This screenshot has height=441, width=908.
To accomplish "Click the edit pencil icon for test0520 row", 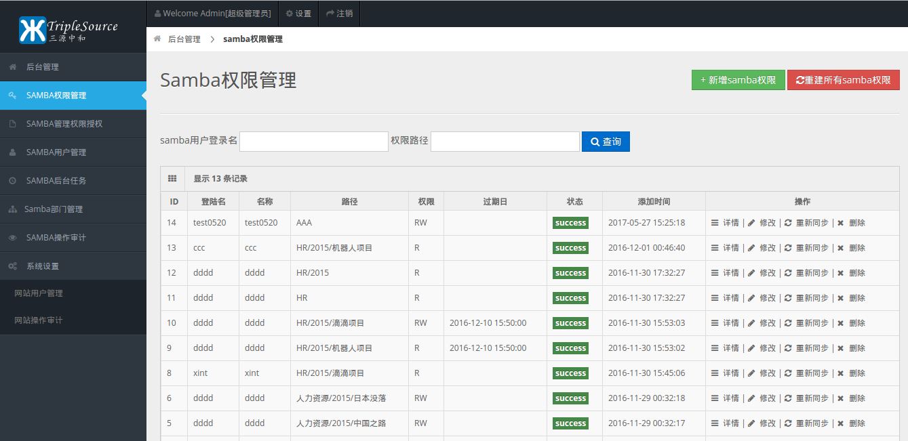I will (751, 223).
